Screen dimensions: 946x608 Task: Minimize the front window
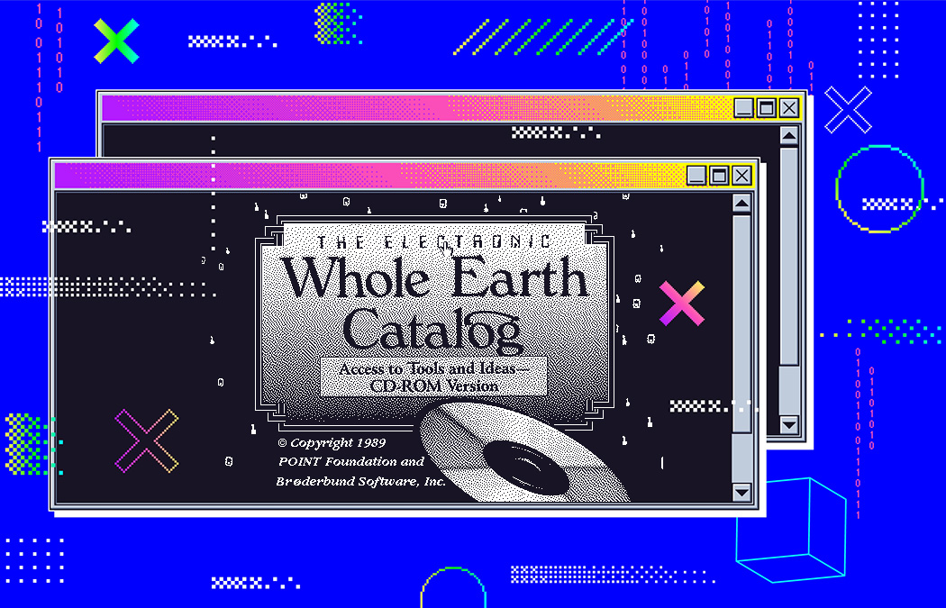point(696,176)
